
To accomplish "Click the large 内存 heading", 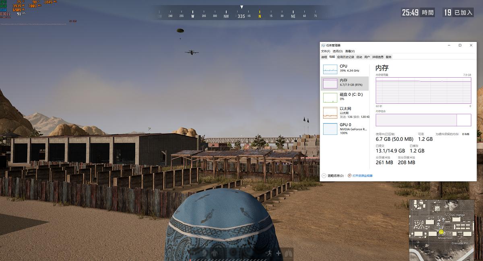I will coord(382,68).
